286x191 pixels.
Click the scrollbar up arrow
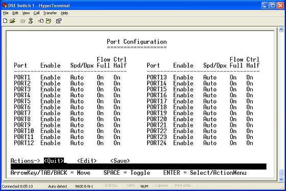(281, 30)
